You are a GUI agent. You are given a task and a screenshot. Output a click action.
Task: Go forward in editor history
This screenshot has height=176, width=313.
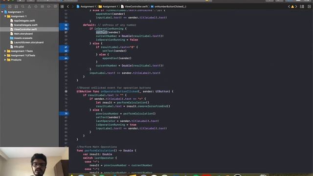73,6
